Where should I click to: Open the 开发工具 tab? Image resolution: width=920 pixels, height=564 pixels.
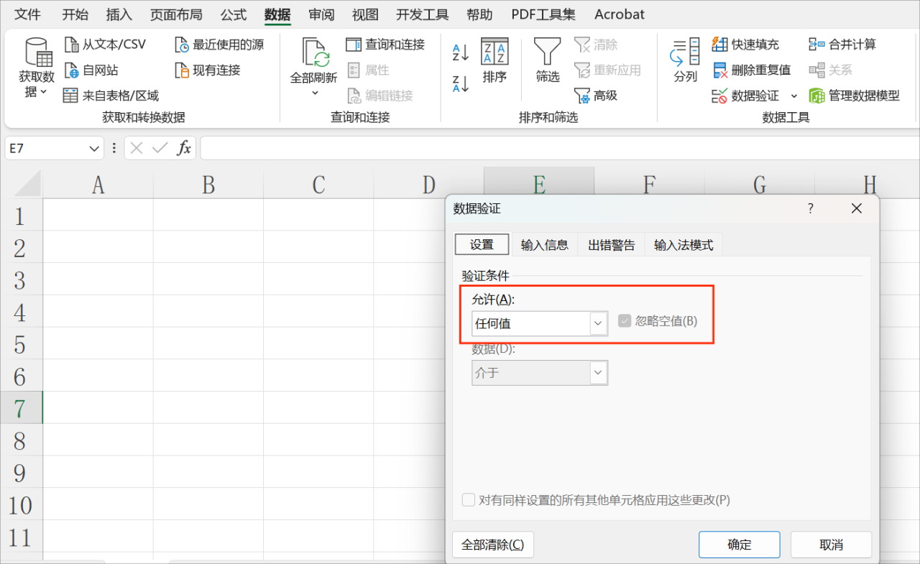[422, 14]
